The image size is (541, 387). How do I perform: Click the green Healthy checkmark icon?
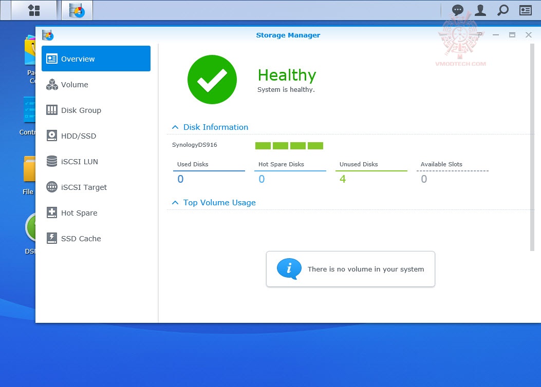[212, 79]
